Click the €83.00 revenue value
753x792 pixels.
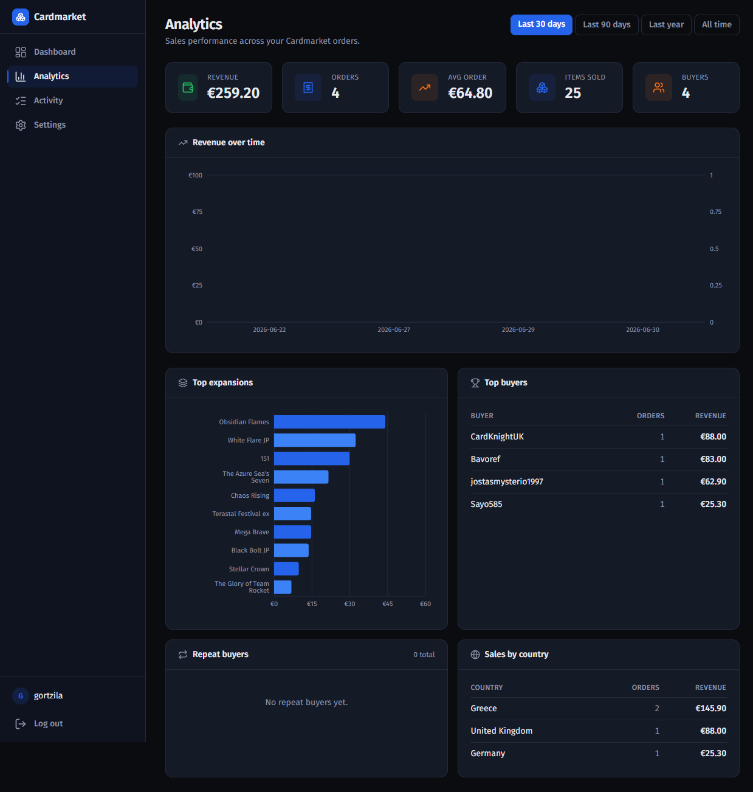coord(713,460)
